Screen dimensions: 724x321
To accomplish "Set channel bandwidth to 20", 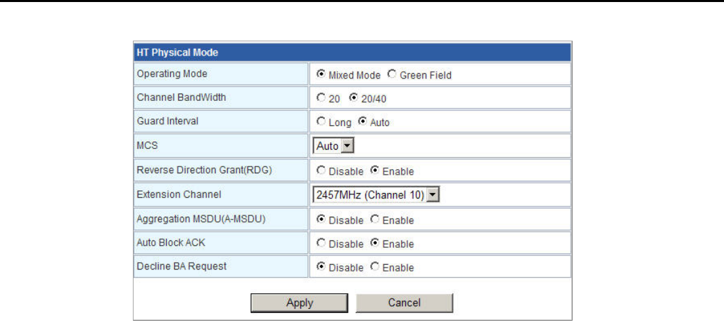I will coord(321,98).
